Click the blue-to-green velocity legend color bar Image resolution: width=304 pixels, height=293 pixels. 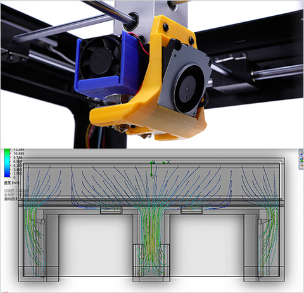pos(7,163)
